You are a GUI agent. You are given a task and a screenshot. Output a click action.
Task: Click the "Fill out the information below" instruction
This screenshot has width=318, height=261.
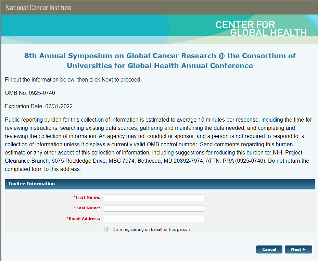coord(73,80)
